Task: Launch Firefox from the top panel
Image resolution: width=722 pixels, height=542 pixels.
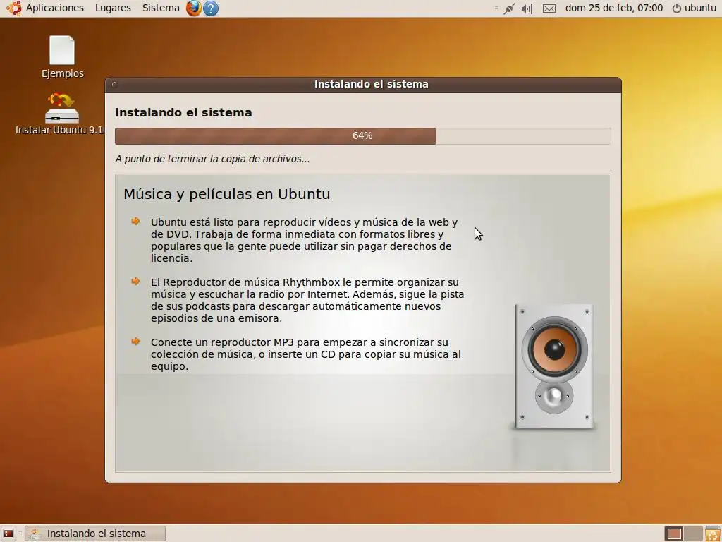Action: (194, 8)
